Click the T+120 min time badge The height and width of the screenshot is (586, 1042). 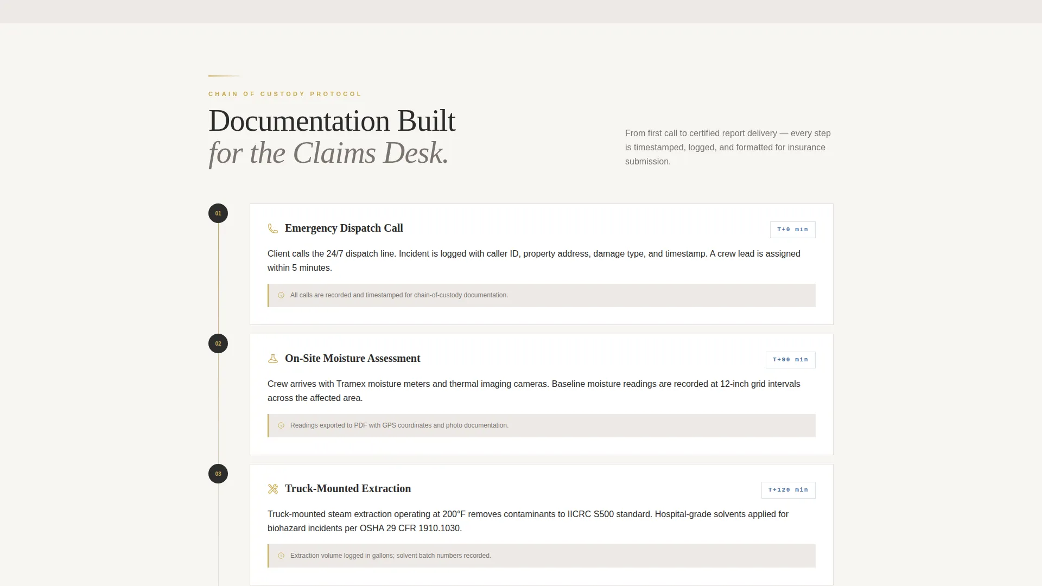pyautogui.click(x=788, y=490)
